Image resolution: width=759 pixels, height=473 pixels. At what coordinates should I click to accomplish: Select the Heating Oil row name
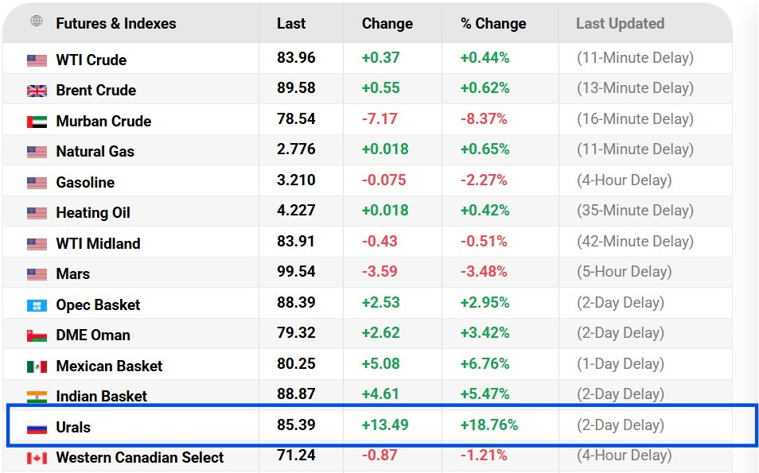coord(93,213)
